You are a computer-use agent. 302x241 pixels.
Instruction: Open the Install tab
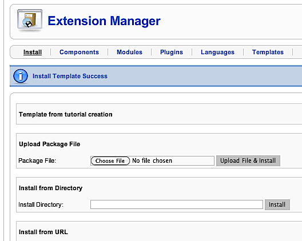click(x=33, y=52)
